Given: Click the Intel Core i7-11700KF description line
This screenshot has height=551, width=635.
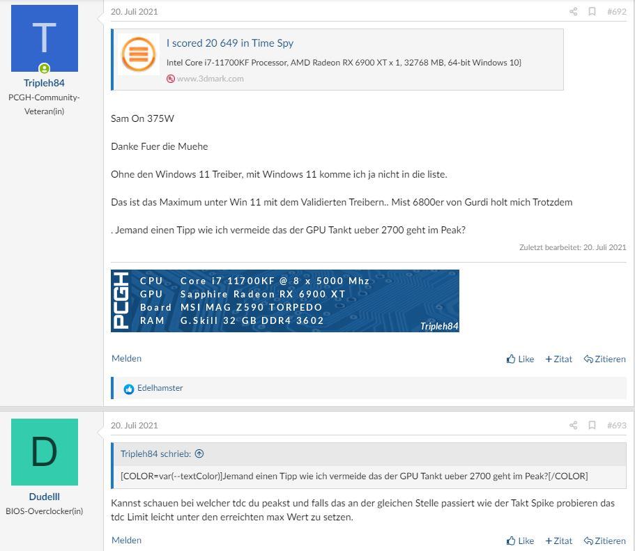Looking at the screenshot, I should point(344,63).
